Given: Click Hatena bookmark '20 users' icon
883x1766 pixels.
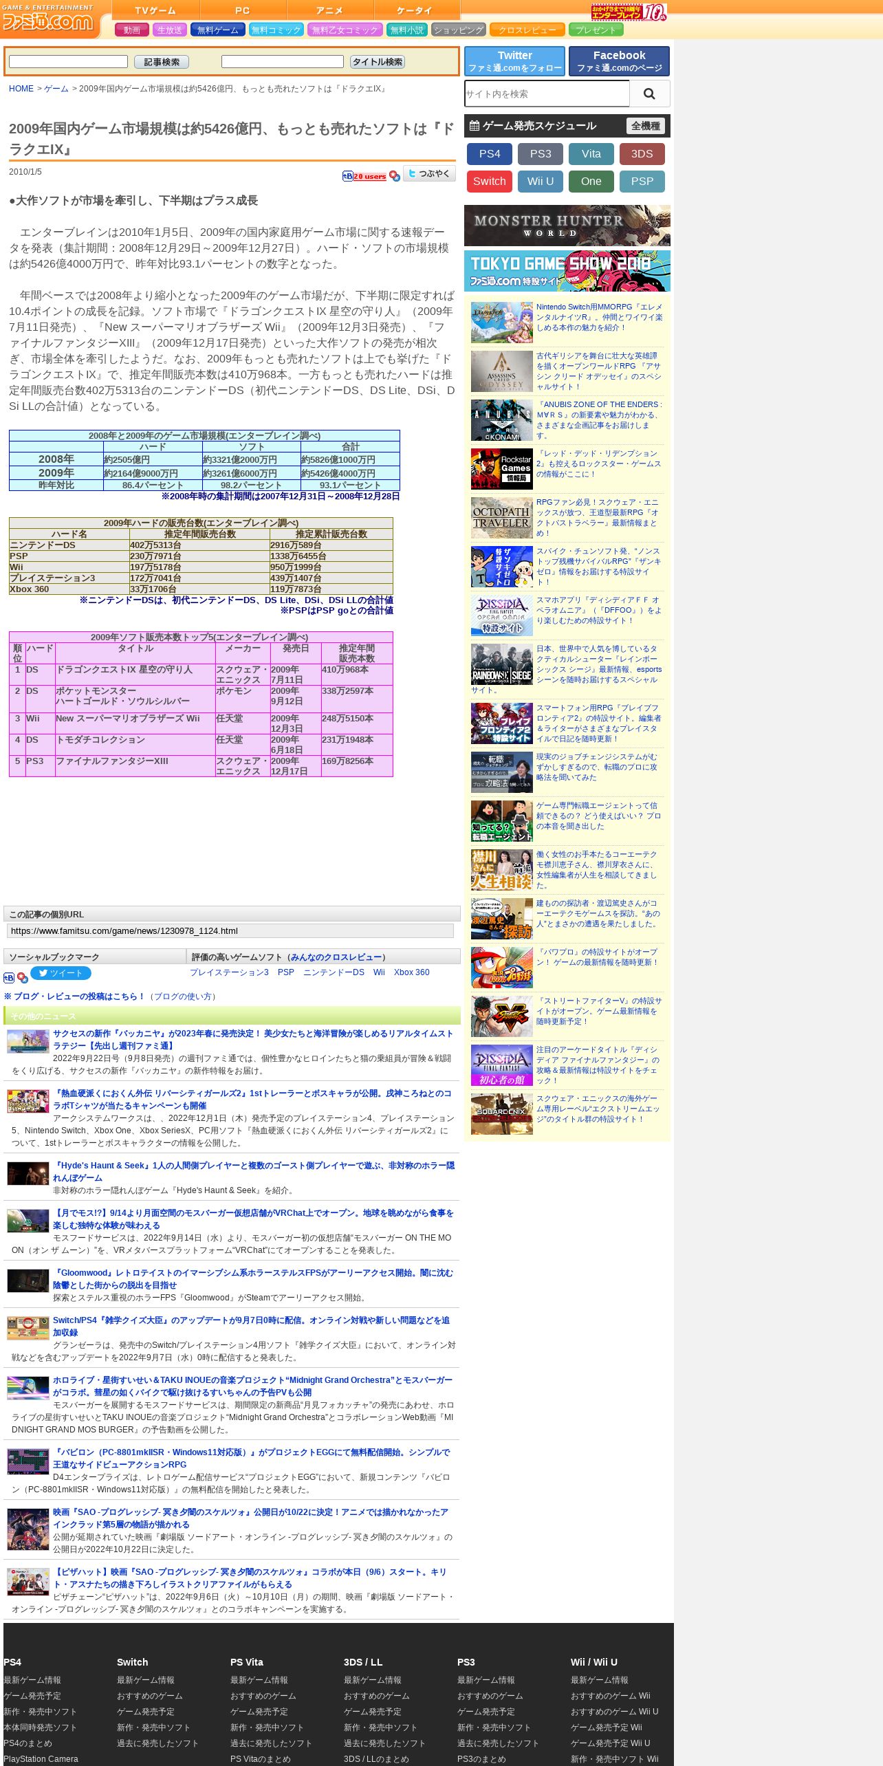Looking at the screenshot, I should click(x=364, y=176).
